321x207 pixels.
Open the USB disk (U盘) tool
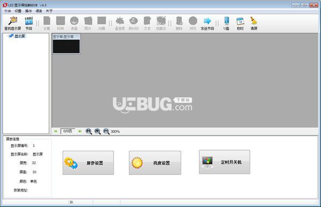pyautogui.click(x=226, y=21)
